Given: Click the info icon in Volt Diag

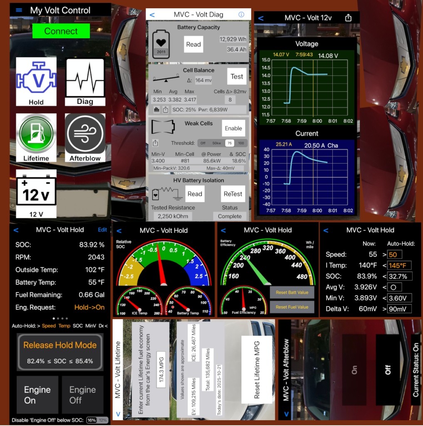Looking at the screenshot, I should click(x=241, y=15).
